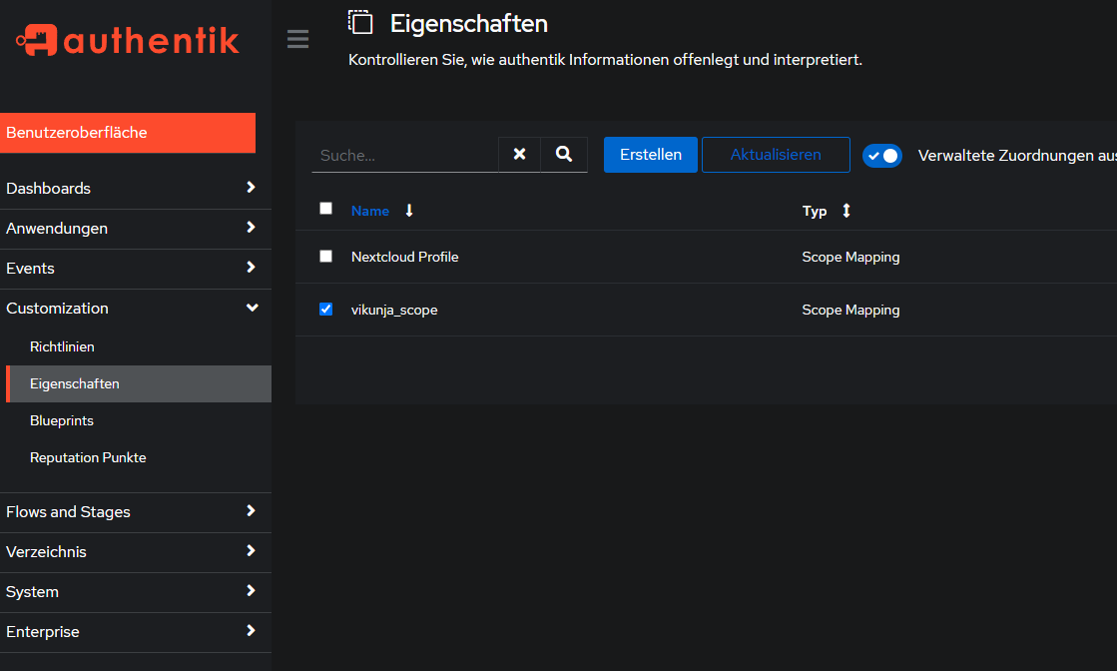This screenshot has height=671, width=1117.
Task: Open Blueprints in the sidebar
Action: pos(62,420)
